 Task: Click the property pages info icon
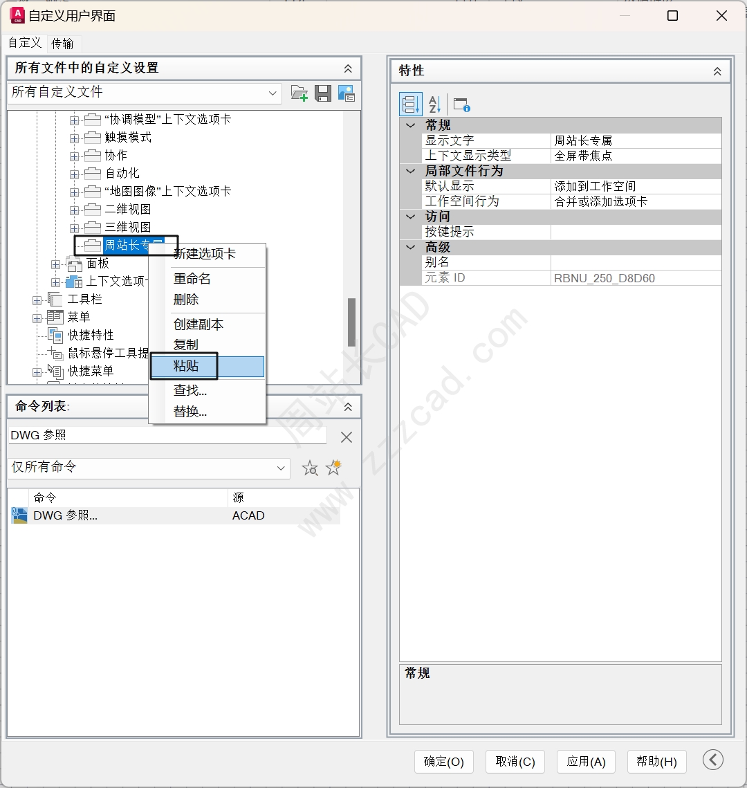[461, 104]
